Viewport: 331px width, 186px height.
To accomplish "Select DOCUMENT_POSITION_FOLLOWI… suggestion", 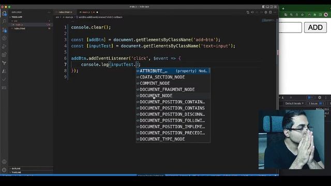I will (x=173, y=120).
